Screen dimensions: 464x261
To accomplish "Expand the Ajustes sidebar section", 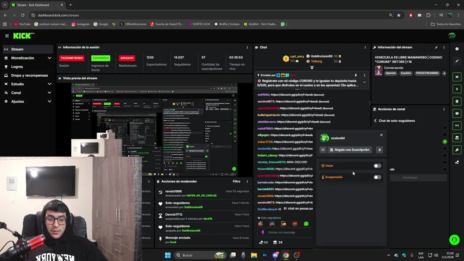I will tap(50, 101).
